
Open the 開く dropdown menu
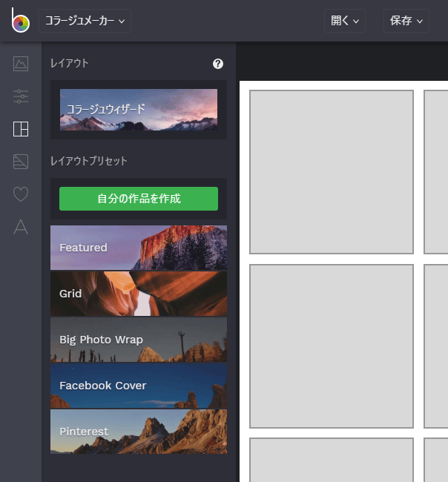coord(345,21)
